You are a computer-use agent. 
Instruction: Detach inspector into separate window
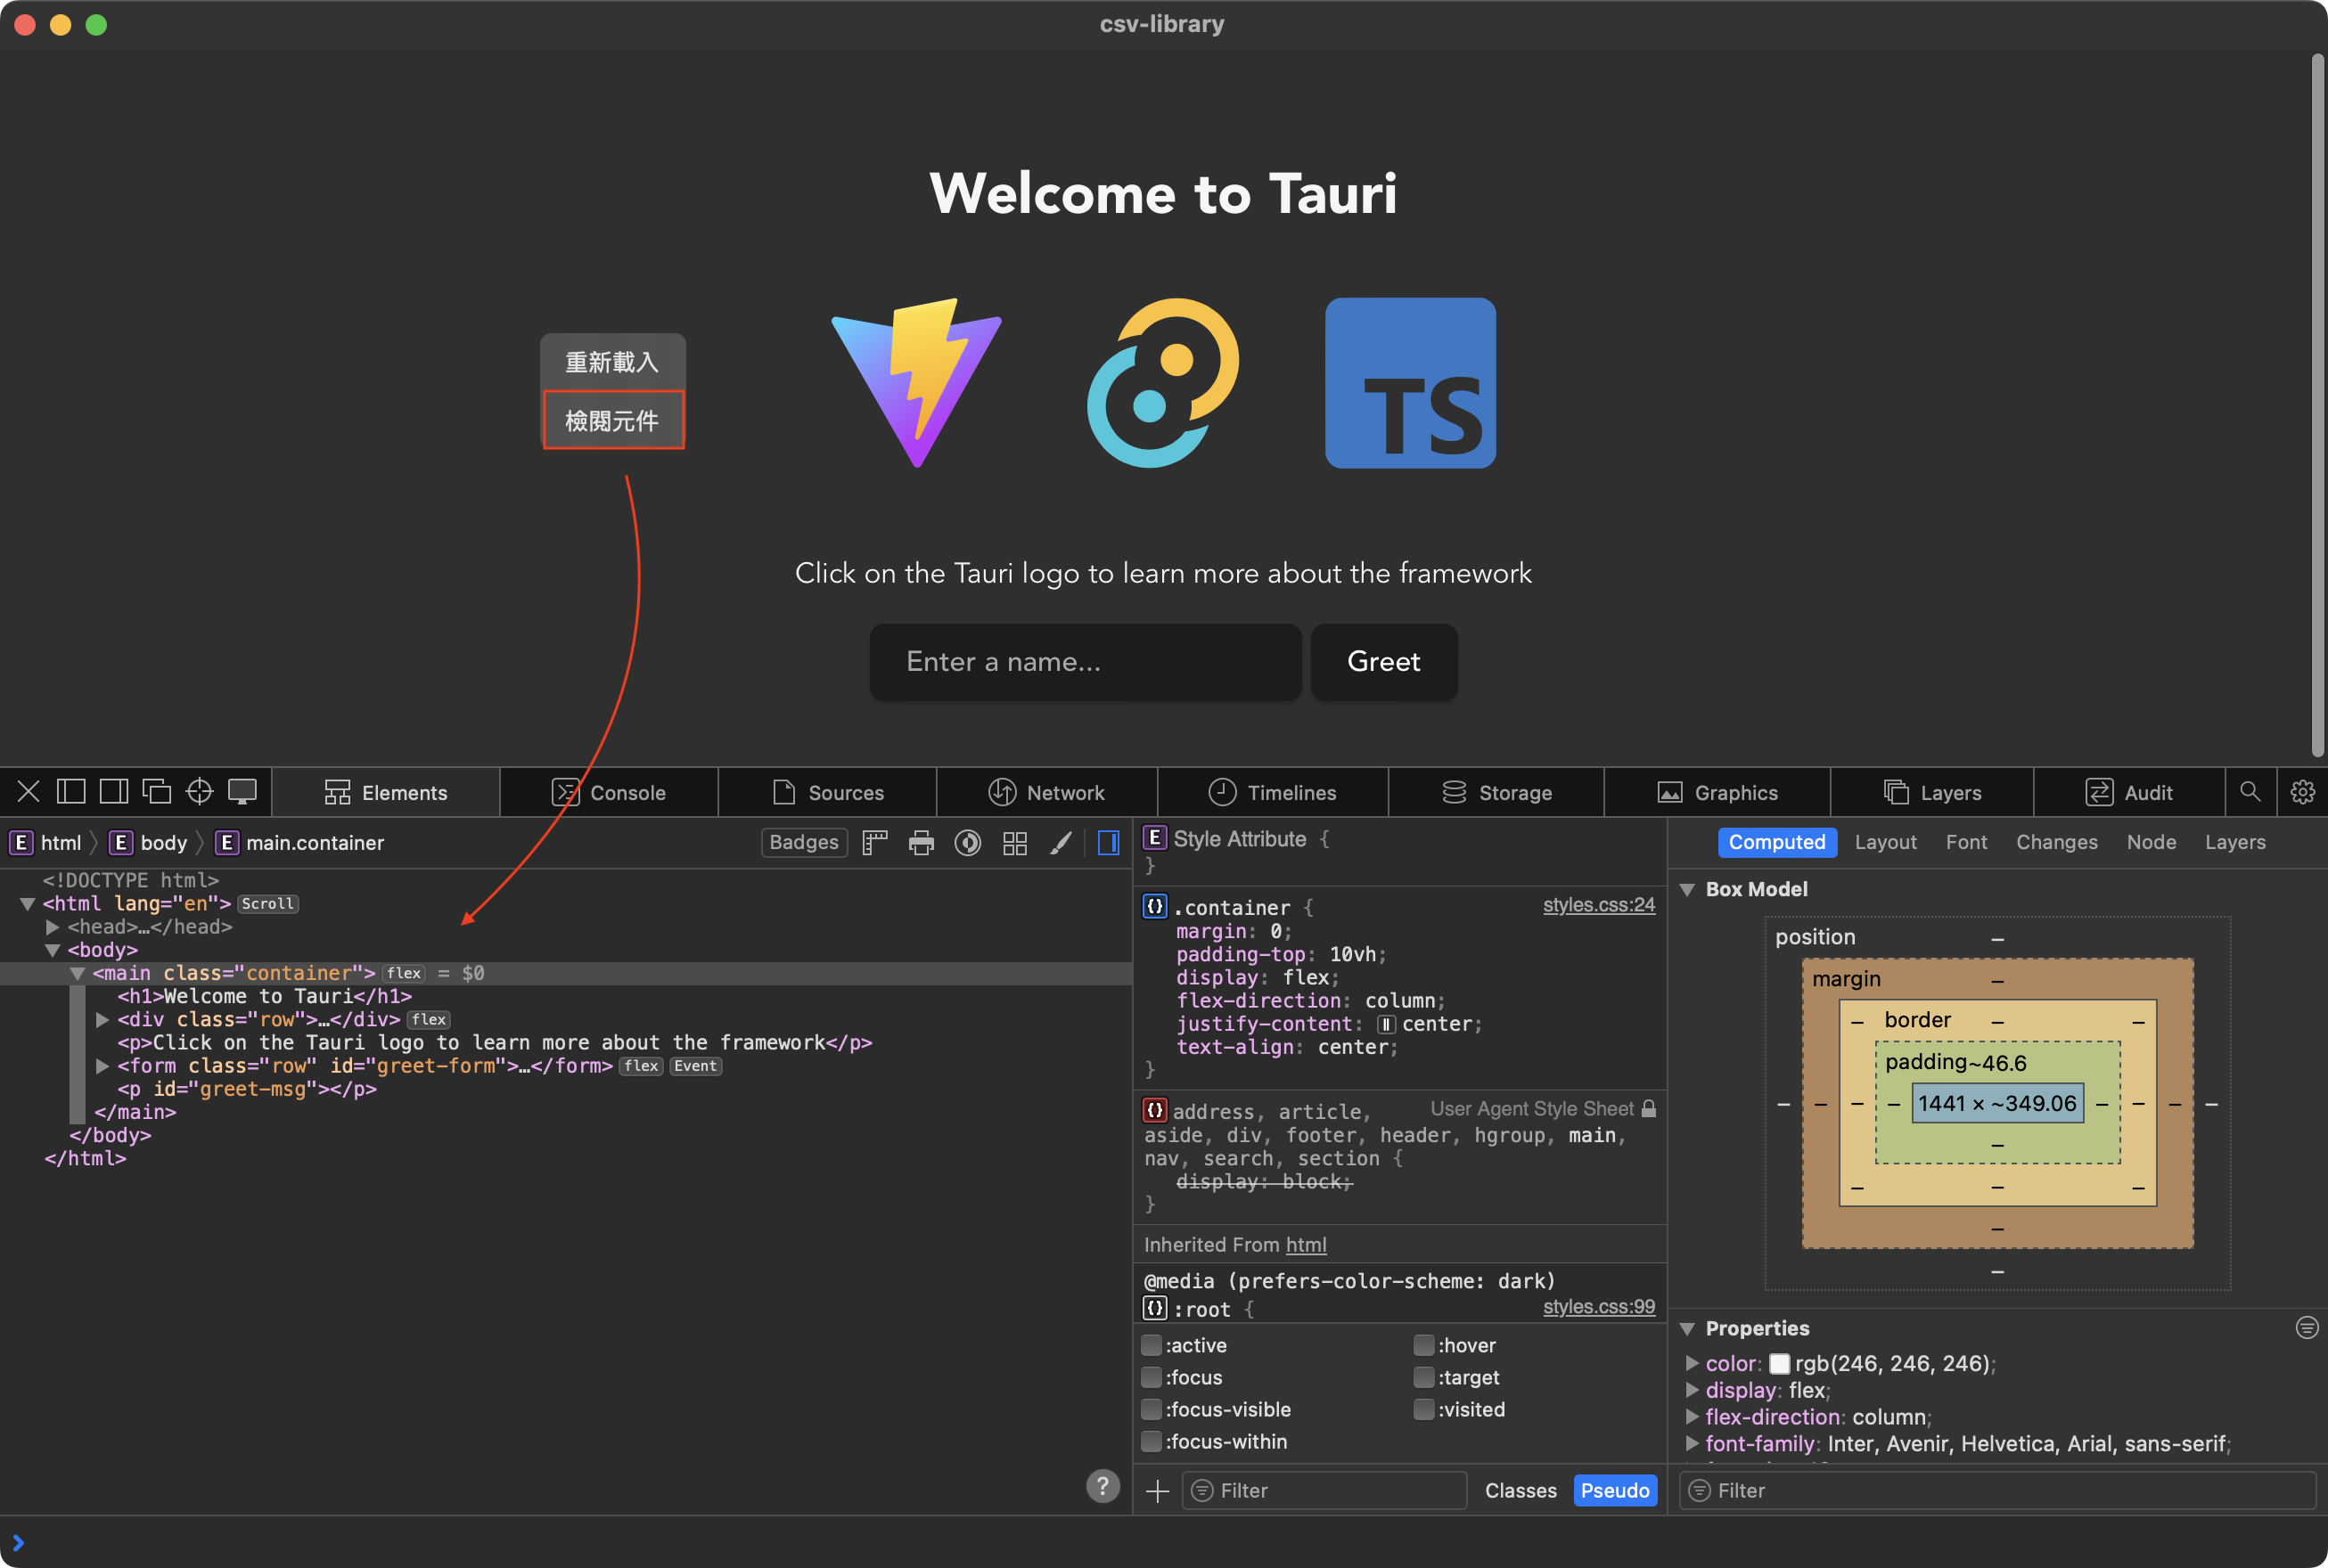point(157,792)
